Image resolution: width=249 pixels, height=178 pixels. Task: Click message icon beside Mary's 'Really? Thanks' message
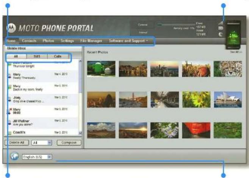9,76
